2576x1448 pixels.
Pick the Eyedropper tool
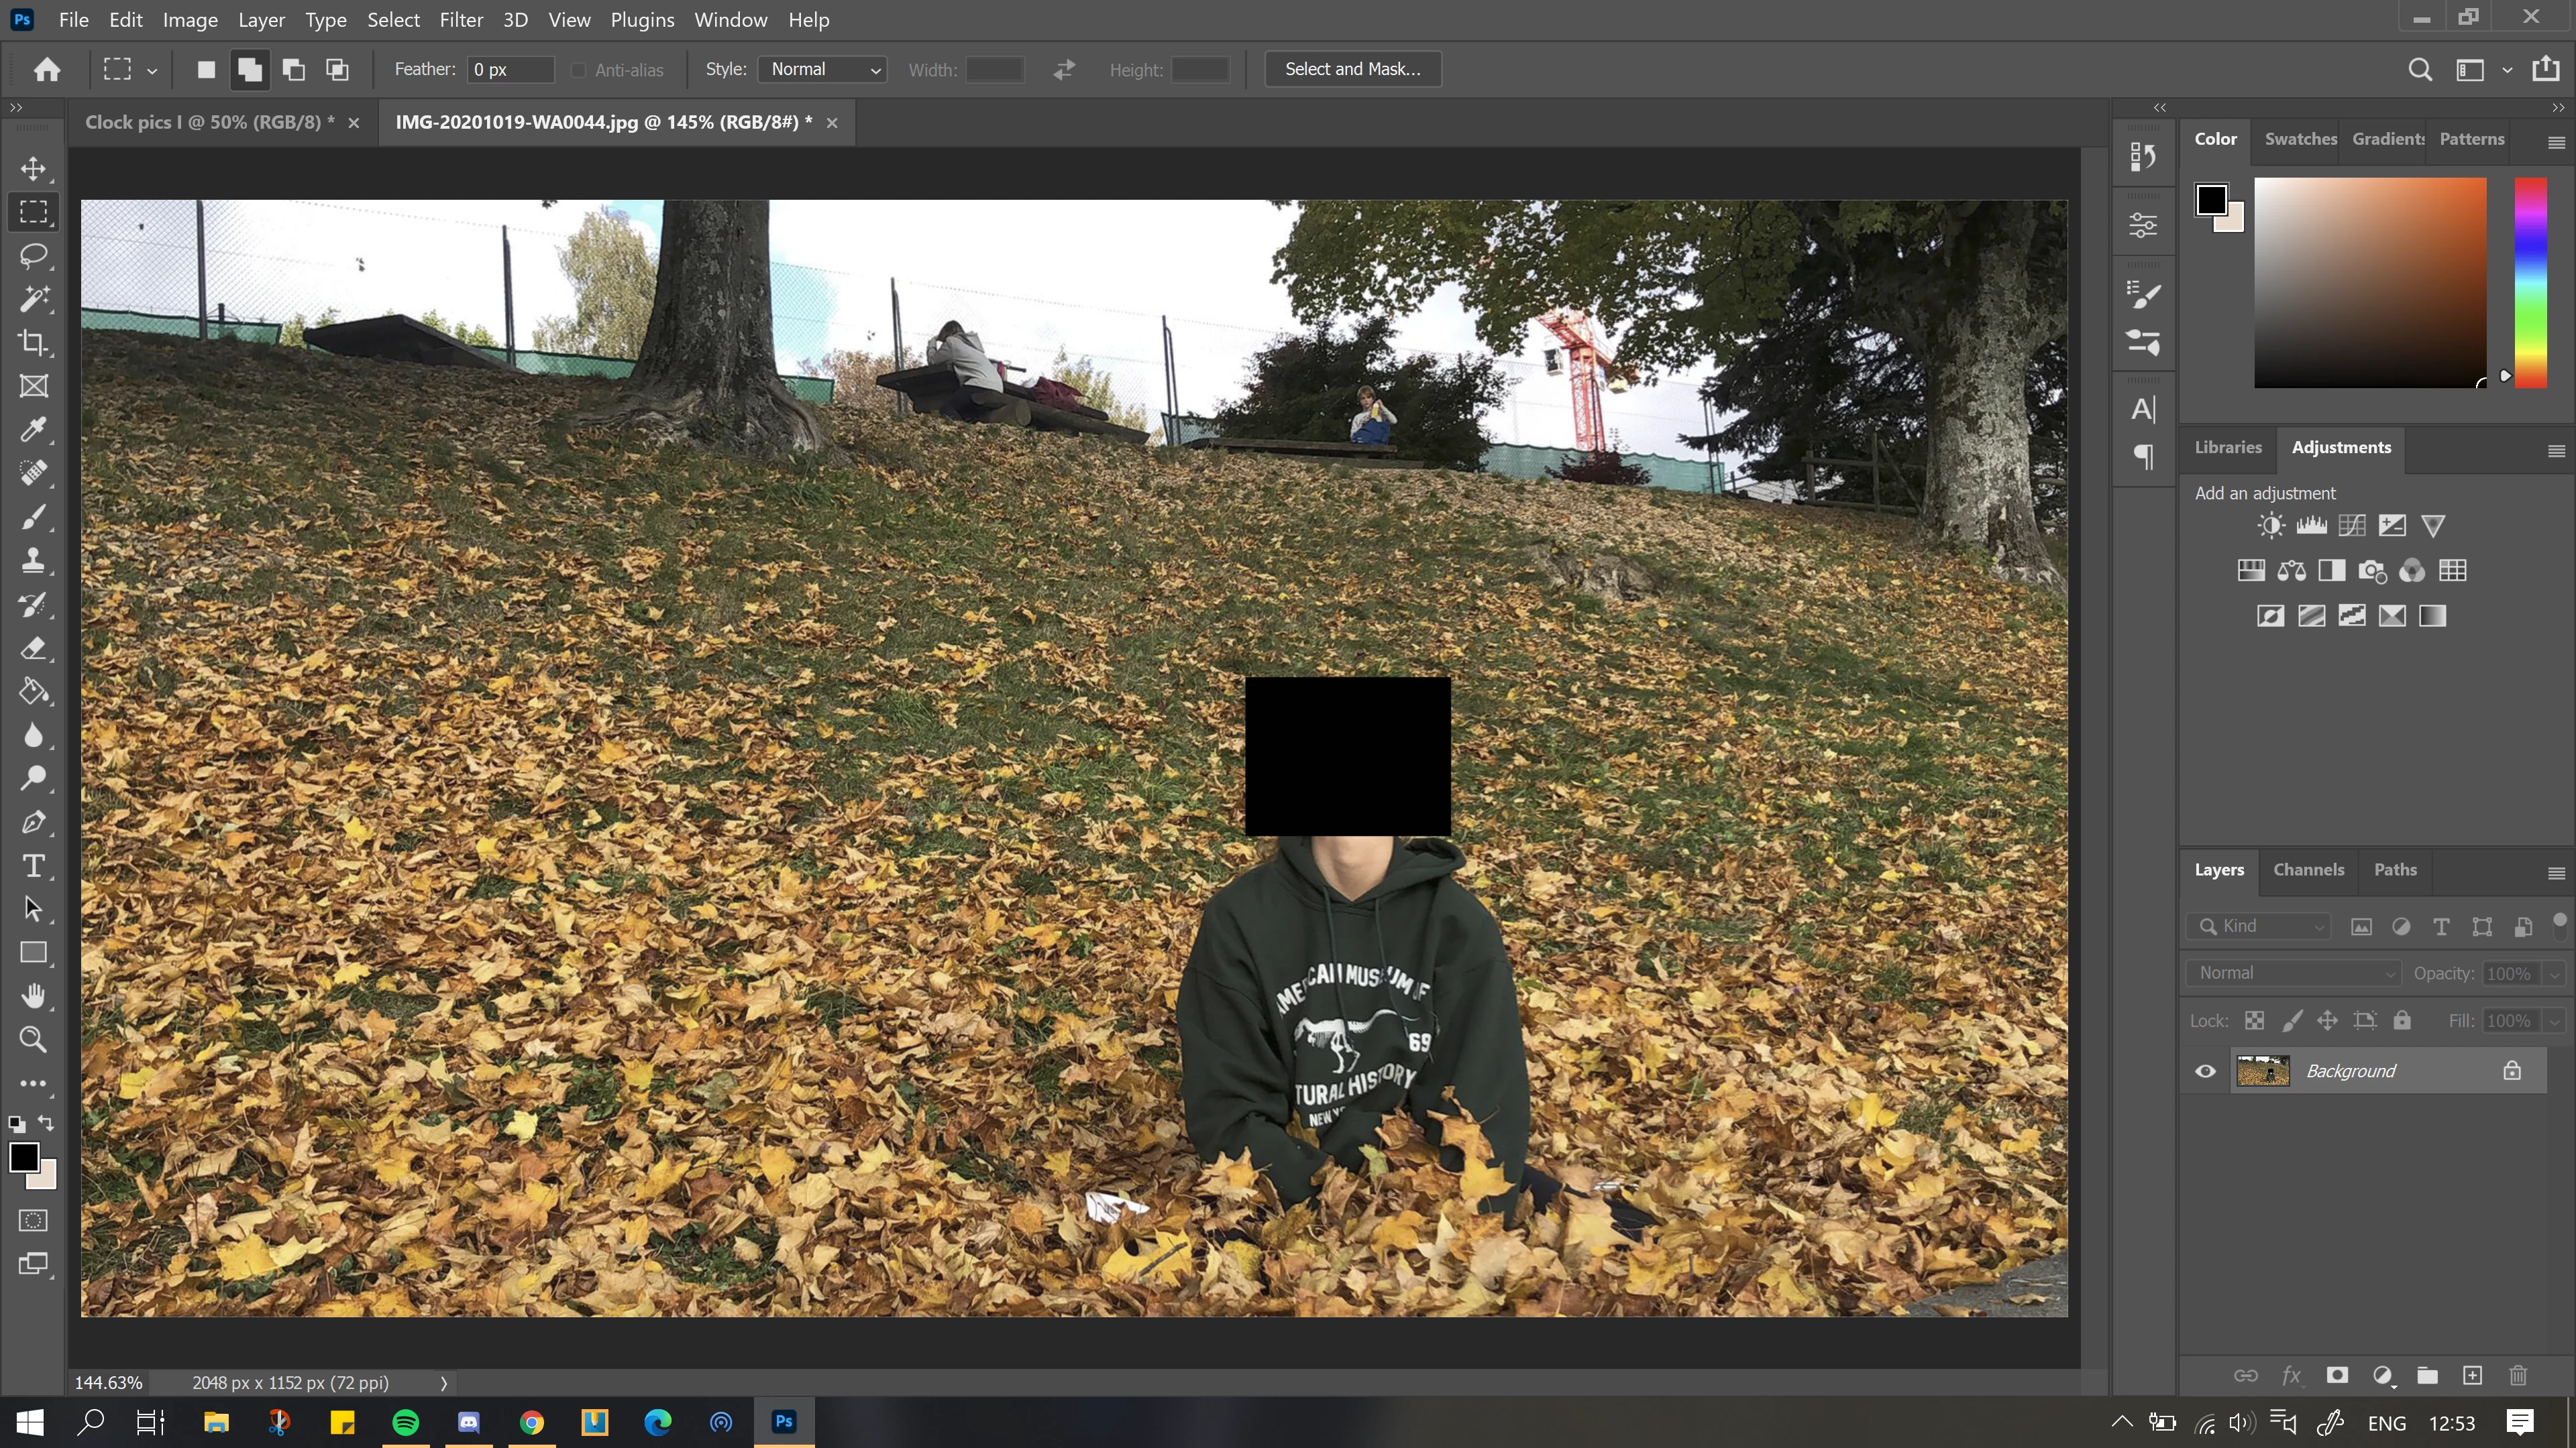[x=33, y=430]
